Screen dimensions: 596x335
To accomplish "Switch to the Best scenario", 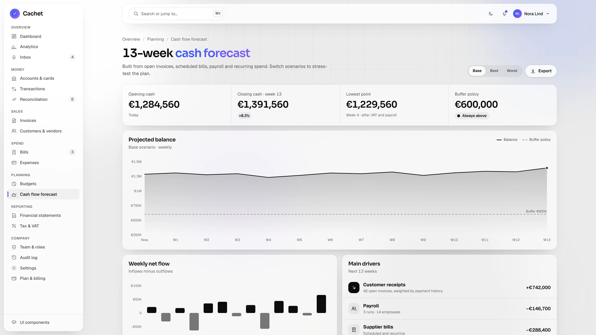I will [494, 71].
